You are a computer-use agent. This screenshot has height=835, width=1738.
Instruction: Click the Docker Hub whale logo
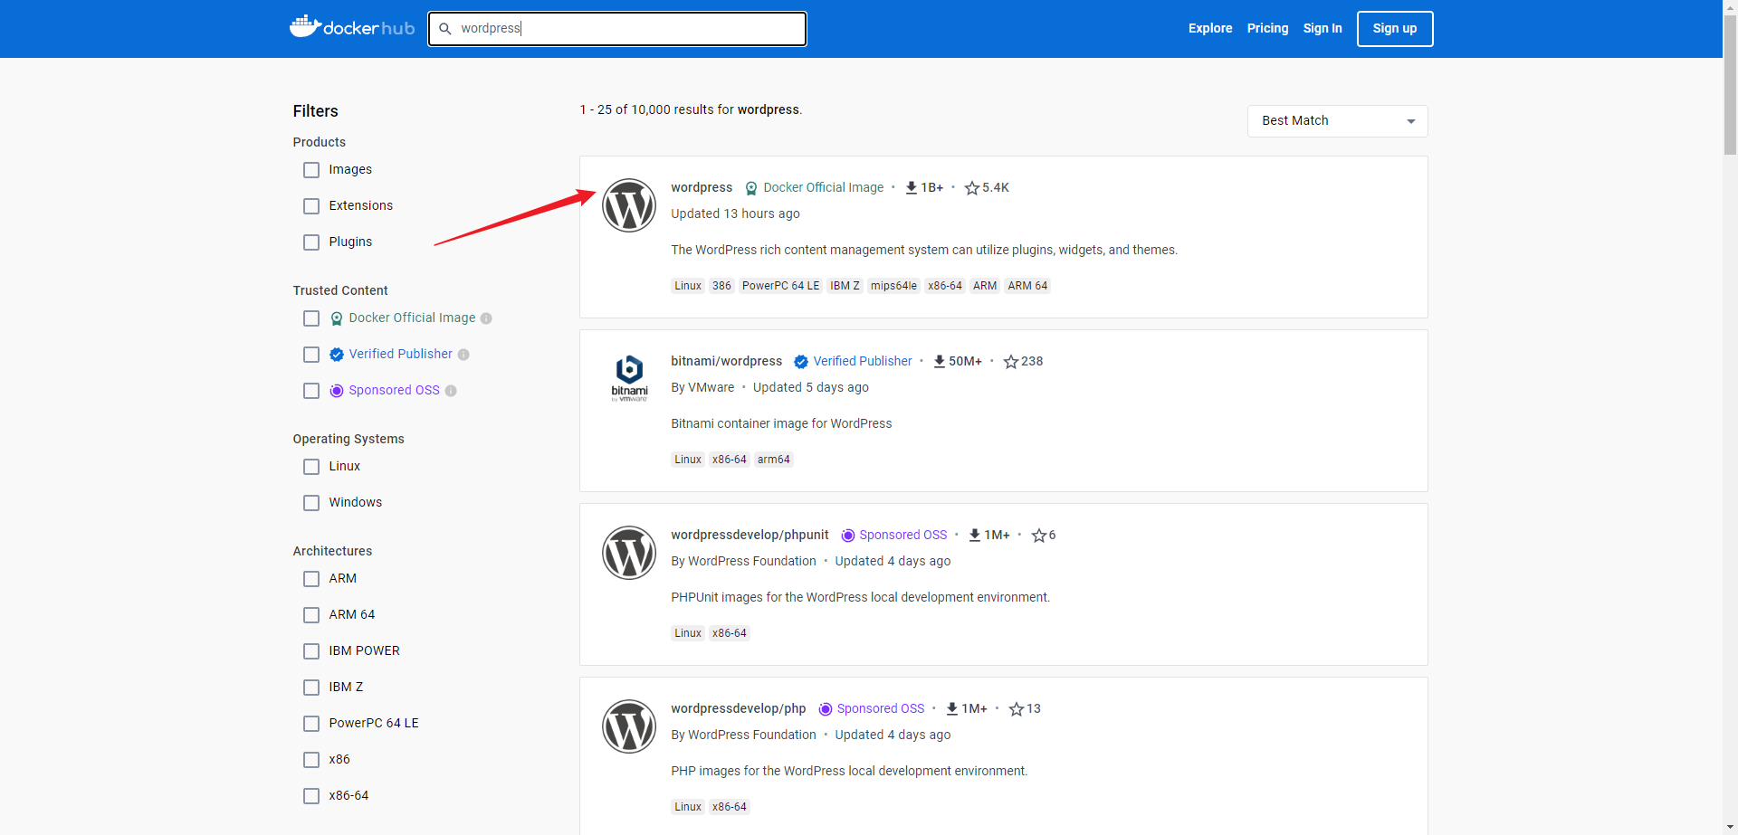coord(351,27)
